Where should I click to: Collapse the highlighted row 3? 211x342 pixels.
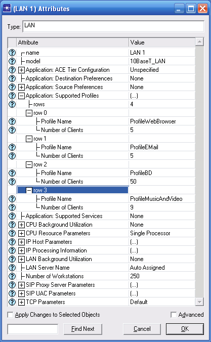coord(29,190)
